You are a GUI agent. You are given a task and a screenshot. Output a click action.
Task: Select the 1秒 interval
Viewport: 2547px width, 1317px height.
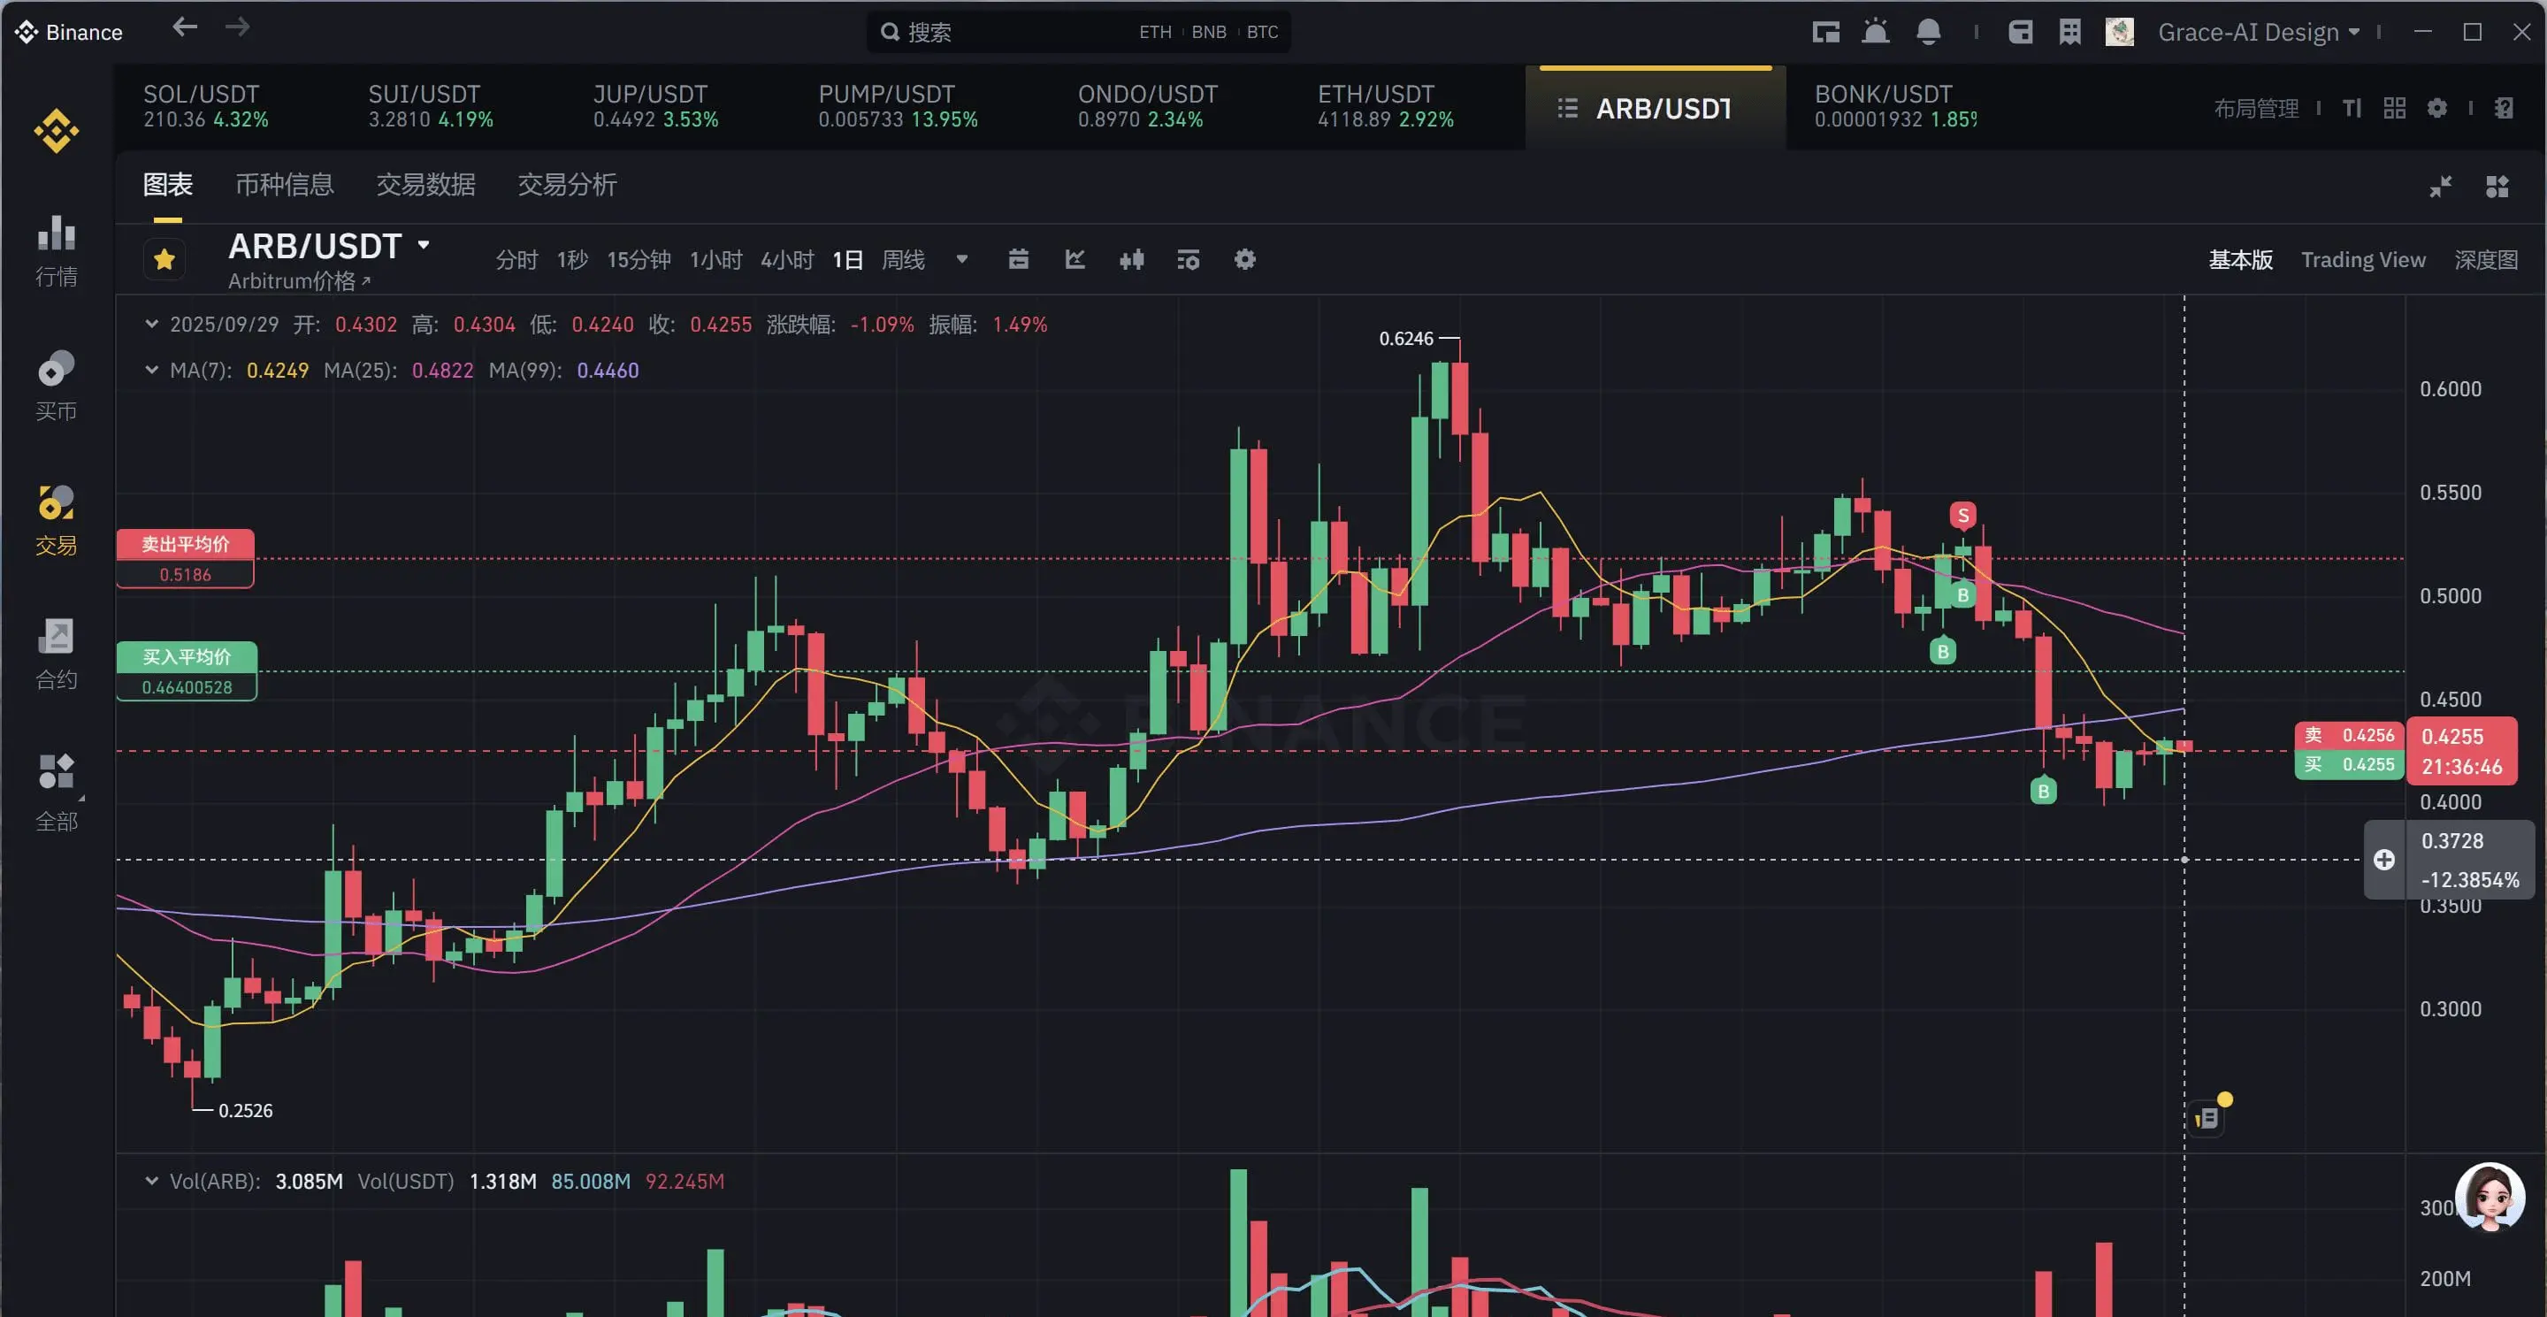(x=571, y=259)
